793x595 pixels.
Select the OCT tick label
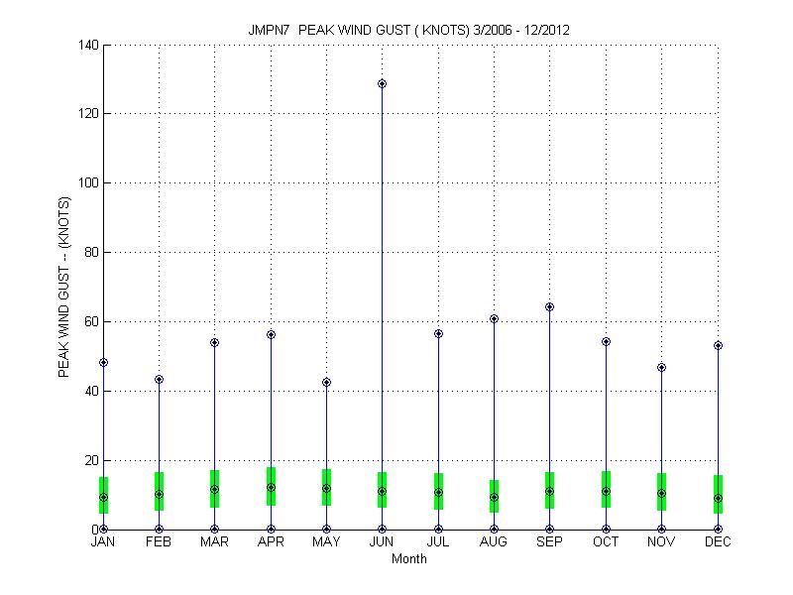[x=606, y=542]
